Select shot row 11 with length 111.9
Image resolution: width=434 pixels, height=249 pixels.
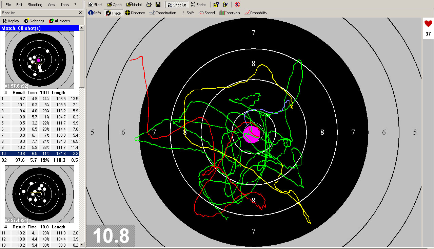[39, 233]
